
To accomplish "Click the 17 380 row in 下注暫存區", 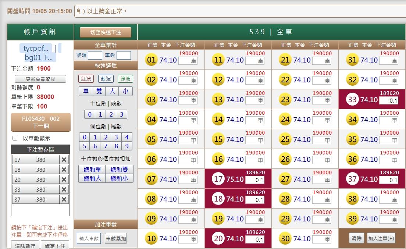I will pos(36,160).
